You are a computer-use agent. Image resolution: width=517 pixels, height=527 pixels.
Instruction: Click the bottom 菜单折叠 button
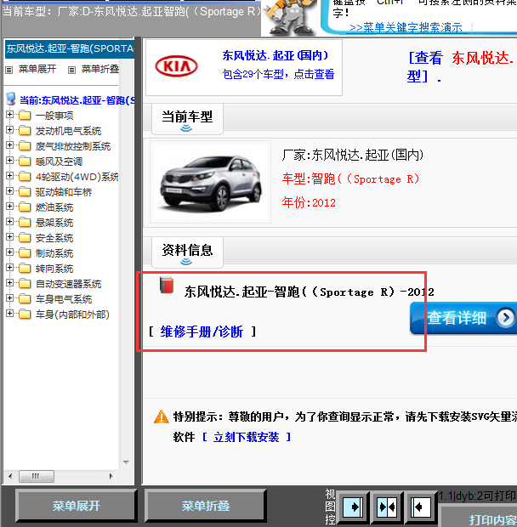[x=206, y=506]
